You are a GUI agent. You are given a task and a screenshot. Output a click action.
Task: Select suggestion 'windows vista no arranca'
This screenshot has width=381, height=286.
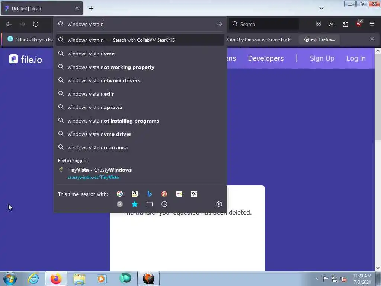(x=140, y=147)
